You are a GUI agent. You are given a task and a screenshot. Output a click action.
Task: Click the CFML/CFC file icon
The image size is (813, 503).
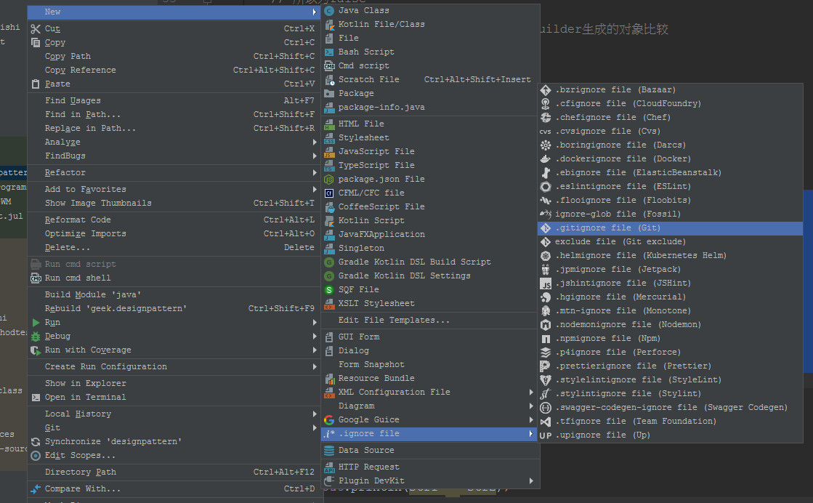click(x=328, y=193)
